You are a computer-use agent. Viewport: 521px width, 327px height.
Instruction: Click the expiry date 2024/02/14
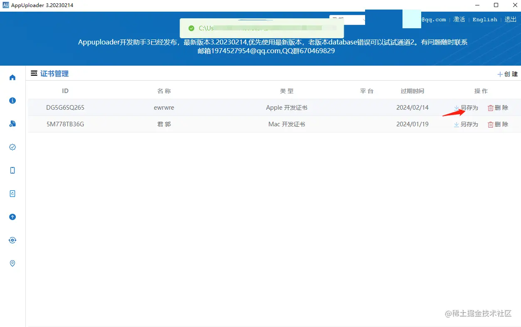(412, 108)
